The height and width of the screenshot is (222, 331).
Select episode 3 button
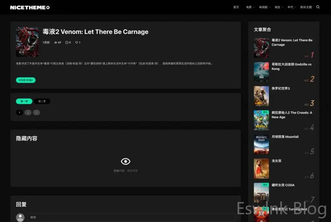click(x=36, y=112)
